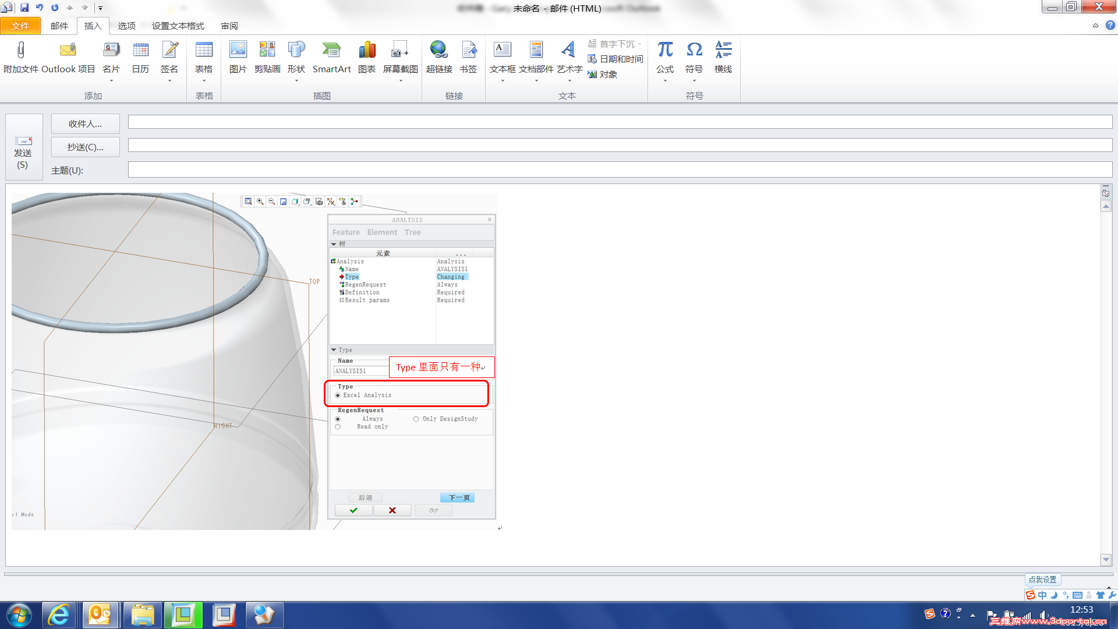Screen dimensions: 1118x629
Task: Click into the 主题 subject field
Action: (620, 170)
